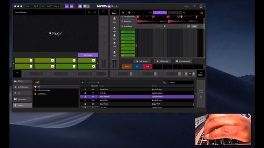
Task: Open the settings gear in Serato Studio
Action: click(x=194, y=7)
